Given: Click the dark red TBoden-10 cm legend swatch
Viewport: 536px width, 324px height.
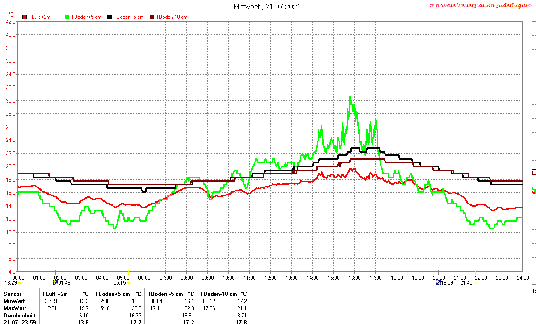Looking at the screenshot, I should click(151, 17).
